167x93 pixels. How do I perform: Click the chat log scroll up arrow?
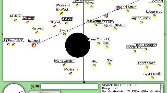162,85
